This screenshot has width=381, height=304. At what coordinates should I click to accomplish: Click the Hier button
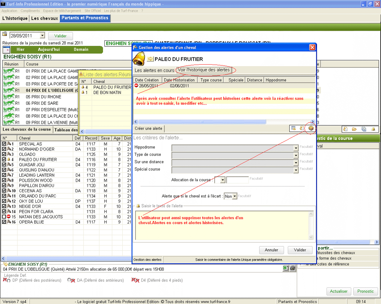point(21,49)
